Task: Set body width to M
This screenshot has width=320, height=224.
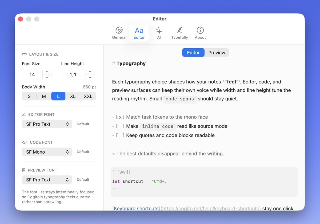Action: click(x=44, y=96)
